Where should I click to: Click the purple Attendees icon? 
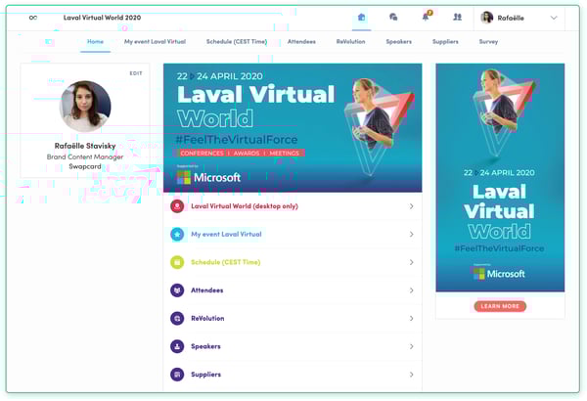[x=177, y=290]
